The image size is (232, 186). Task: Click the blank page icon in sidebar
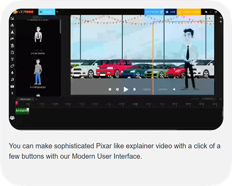click(x=12, y=53)
